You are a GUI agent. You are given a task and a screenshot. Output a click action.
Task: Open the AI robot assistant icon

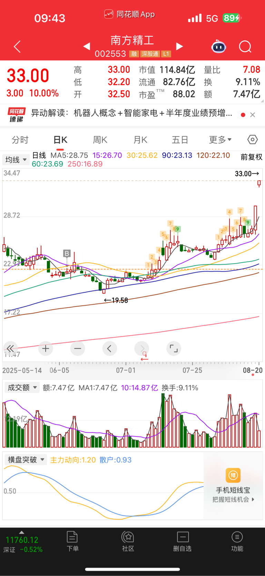point(218,46)
